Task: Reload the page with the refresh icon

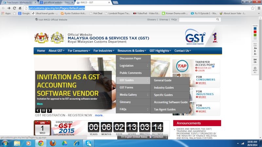Action: pyautogui.click(x=14, y=8)
